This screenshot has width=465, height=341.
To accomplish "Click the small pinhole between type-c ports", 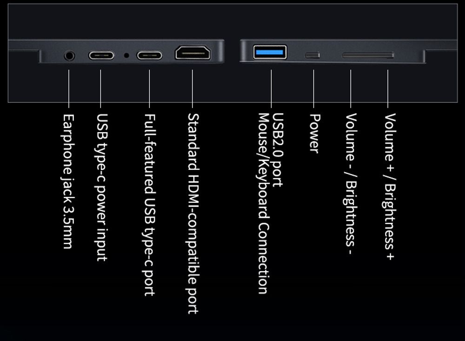I will pyautogui.click(x=126, y=55).
